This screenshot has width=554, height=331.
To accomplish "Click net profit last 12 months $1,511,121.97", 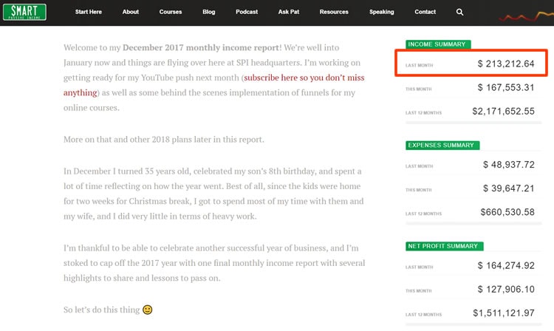I will pyautogui.click(x=504, y=313).
